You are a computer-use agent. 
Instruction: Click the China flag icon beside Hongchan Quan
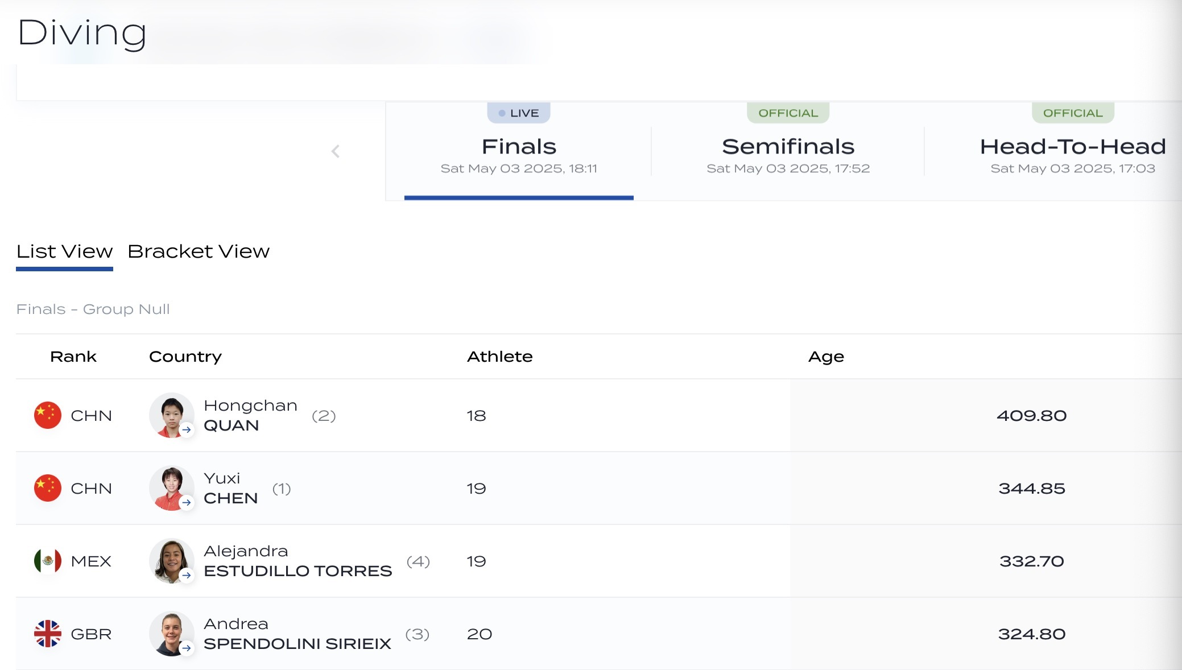pos(48,415)
